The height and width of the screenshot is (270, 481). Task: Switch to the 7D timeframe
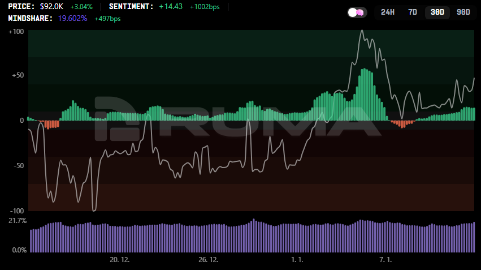(412, 12)
